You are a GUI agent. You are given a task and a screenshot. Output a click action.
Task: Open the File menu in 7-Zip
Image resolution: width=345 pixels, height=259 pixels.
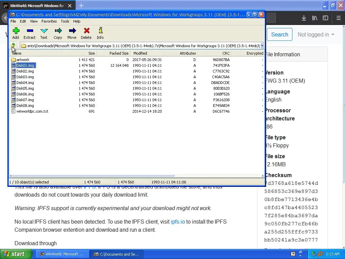tap(13, 21)
